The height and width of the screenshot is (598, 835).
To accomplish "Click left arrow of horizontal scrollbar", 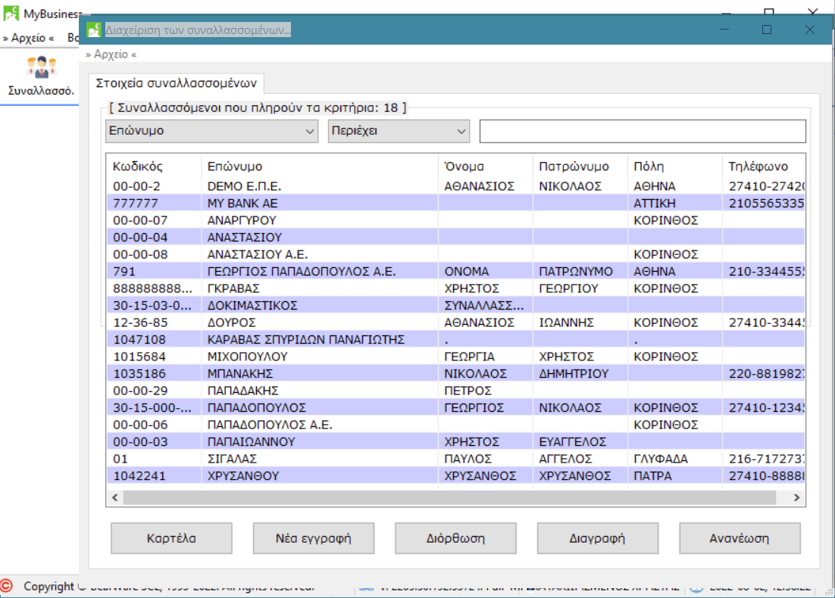I will 115,497.
